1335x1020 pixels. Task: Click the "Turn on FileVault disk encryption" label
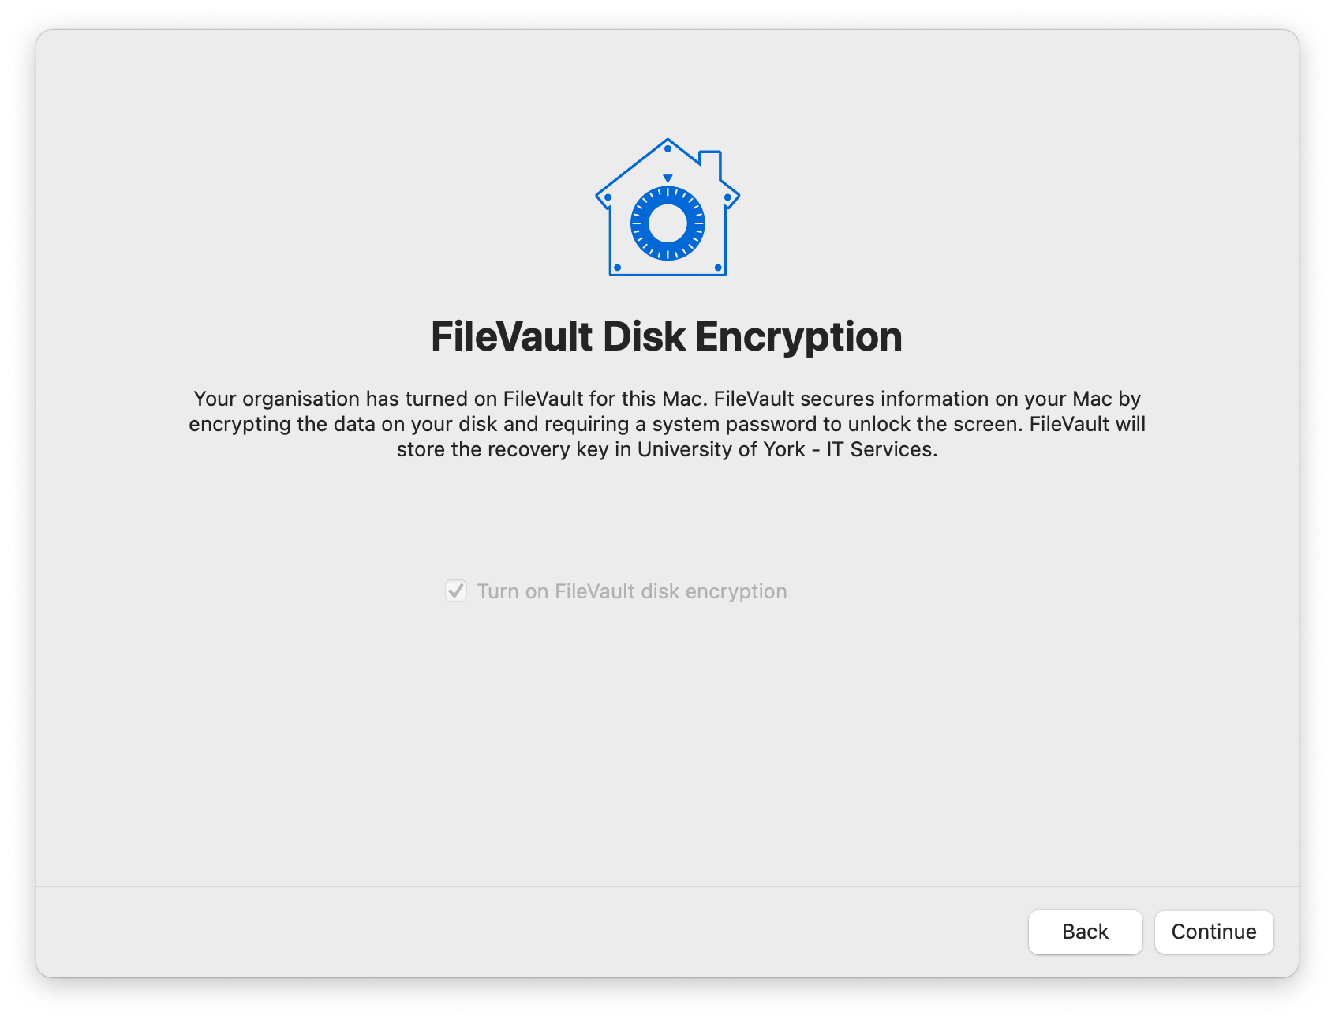coord(632,591)
